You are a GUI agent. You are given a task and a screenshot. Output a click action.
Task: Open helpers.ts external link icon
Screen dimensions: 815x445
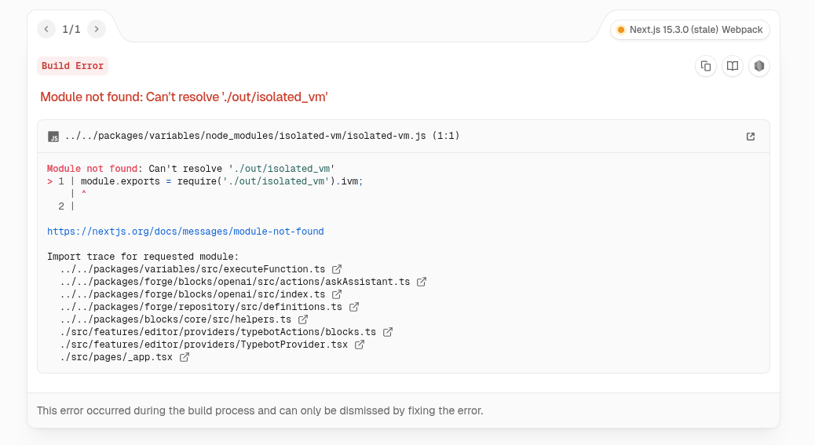303,319
